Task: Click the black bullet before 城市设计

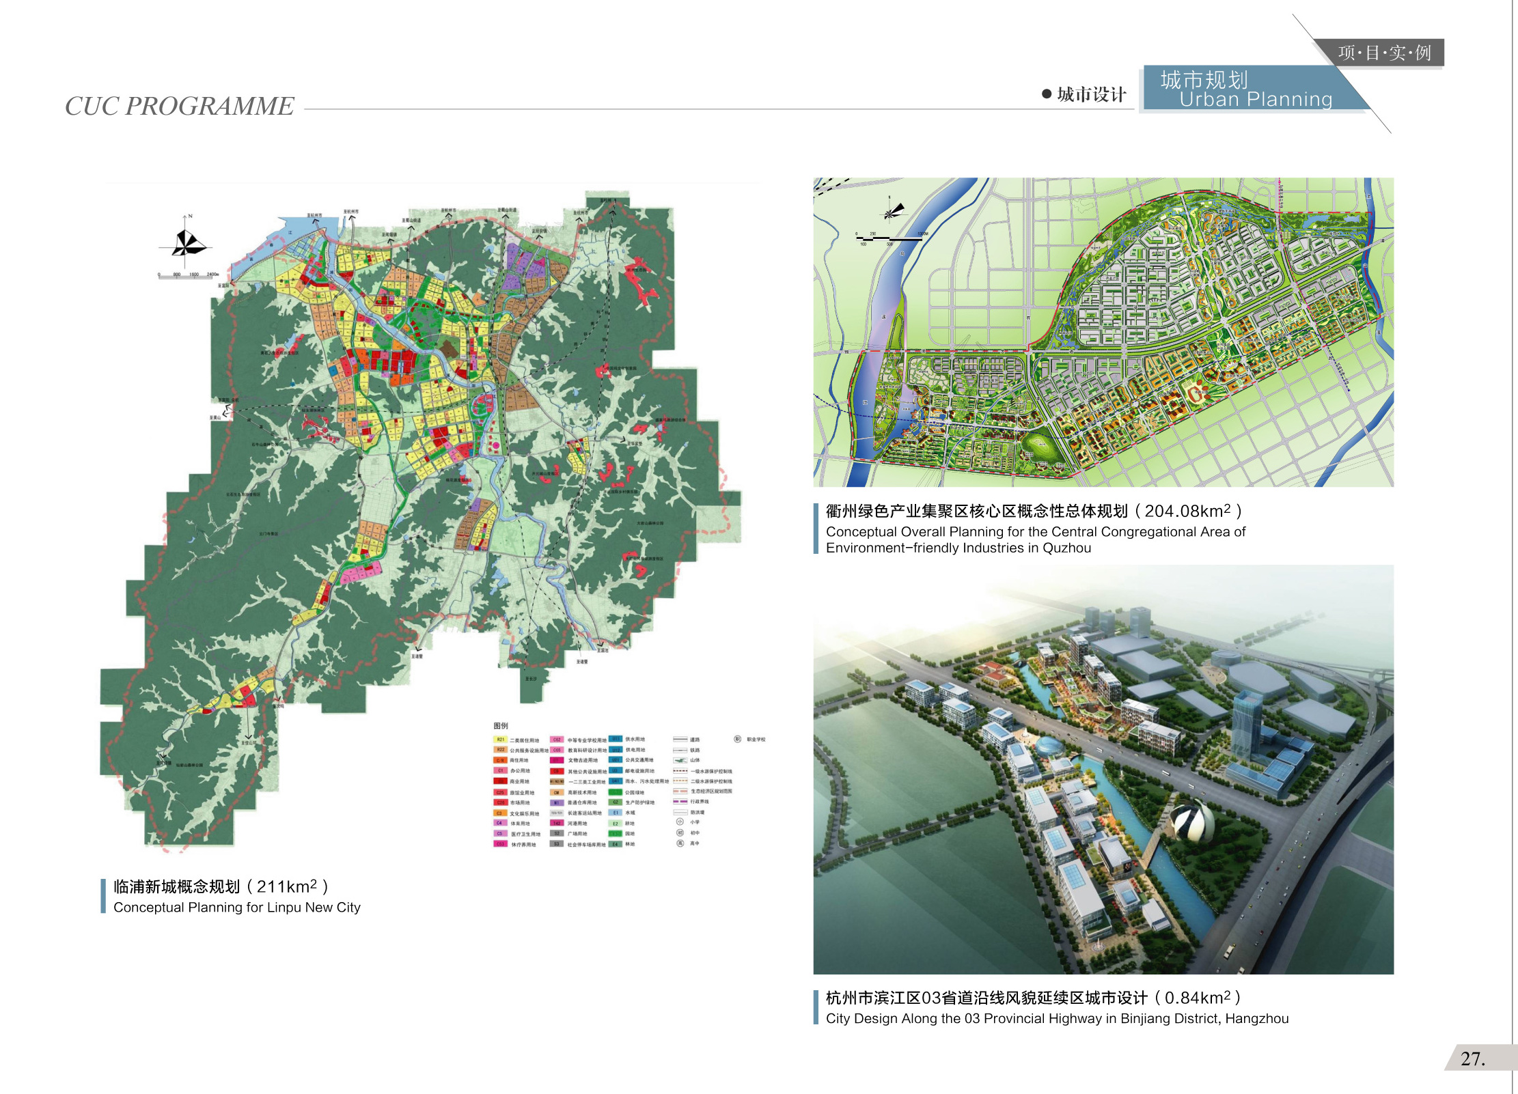Action: (1046, 94)
